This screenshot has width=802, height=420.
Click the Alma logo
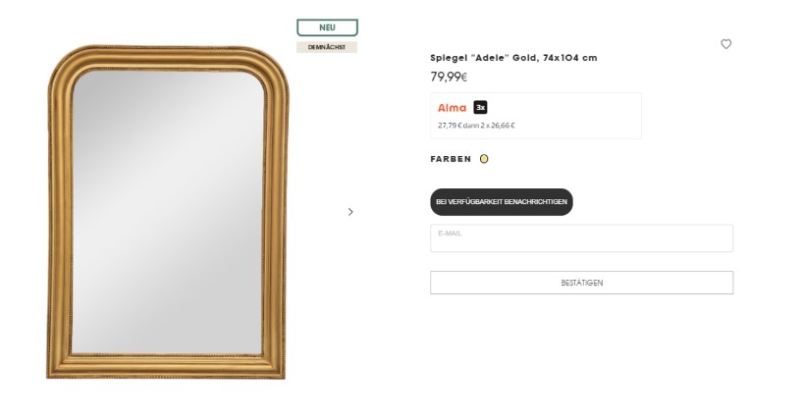click(452, 108)
